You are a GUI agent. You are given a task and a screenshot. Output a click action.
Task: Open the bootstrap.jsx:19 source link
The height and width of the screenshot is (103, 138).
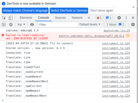[117, 30]
